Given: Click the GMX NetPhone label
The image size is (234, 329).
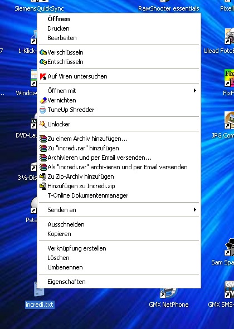Looking at the screenshot, I should (x=169, y=305).
